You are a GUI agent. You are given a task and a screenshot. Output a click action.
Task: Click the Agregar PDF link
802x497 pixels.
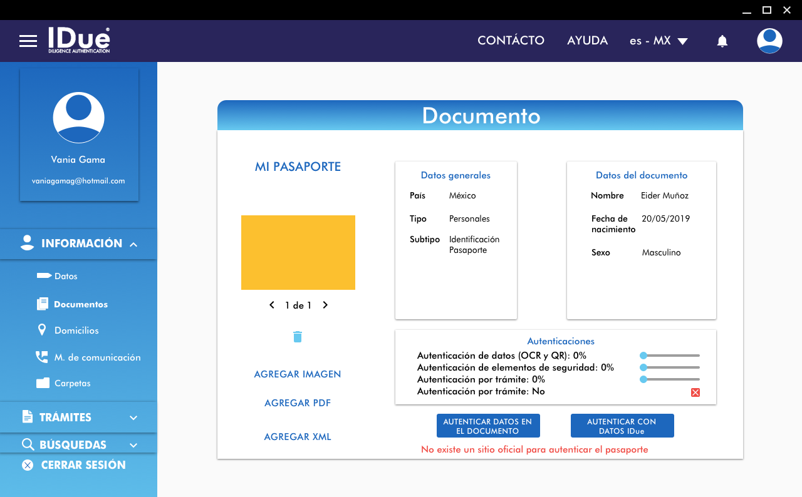[298, 403]
